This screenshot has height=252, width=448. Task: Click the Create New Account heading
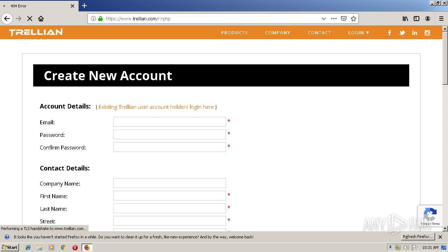click(x=108, y=76)
